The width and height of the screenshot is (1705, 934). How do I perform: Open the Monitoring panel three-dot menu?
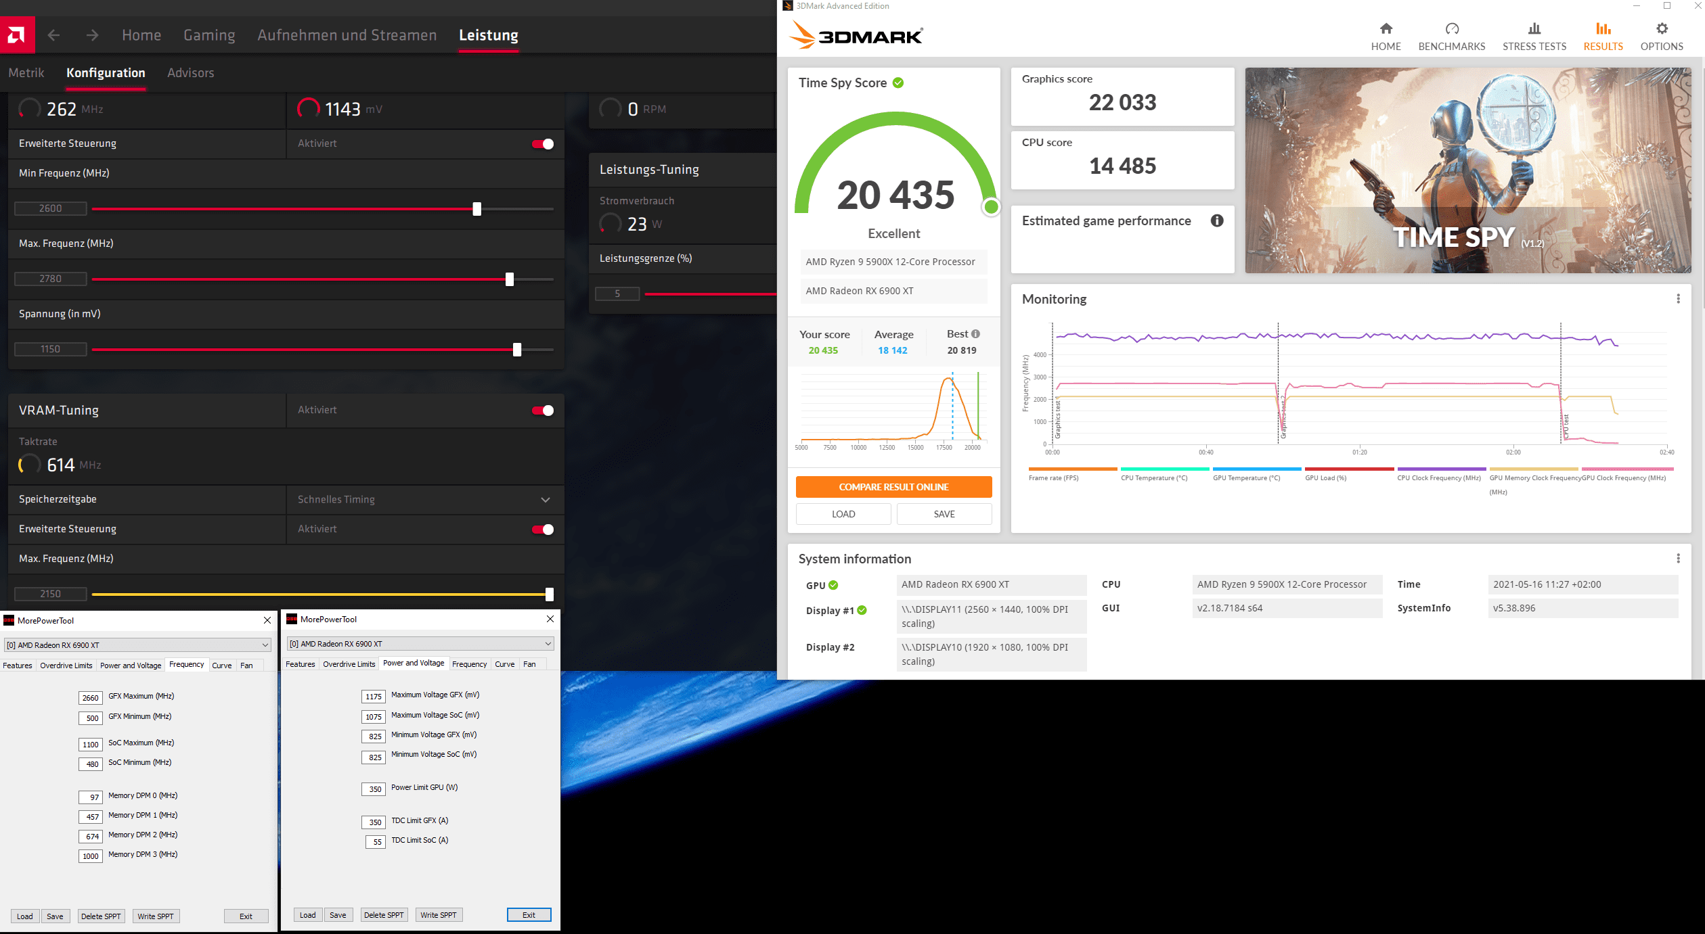coord(1678,298)
